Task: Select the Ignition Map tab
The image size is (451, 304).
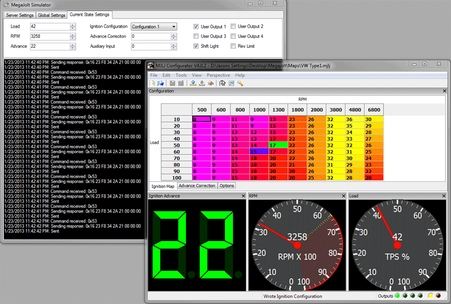Action: click(x=163, y=186)
